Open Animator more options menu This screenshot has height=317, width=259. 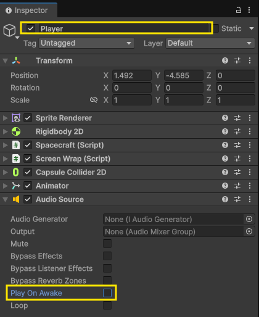[250, 186]
